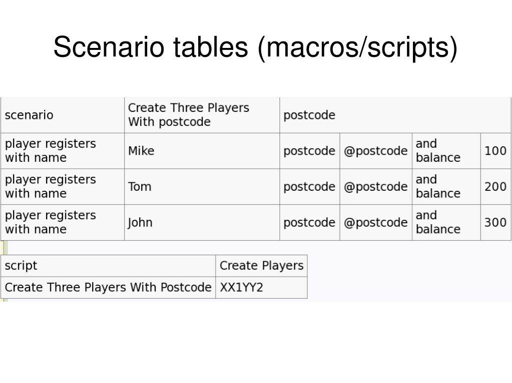The image size is (512, 383).
Task: Select the balance value 100 cell
Action: pyautogui.click(x=495, y=151)
